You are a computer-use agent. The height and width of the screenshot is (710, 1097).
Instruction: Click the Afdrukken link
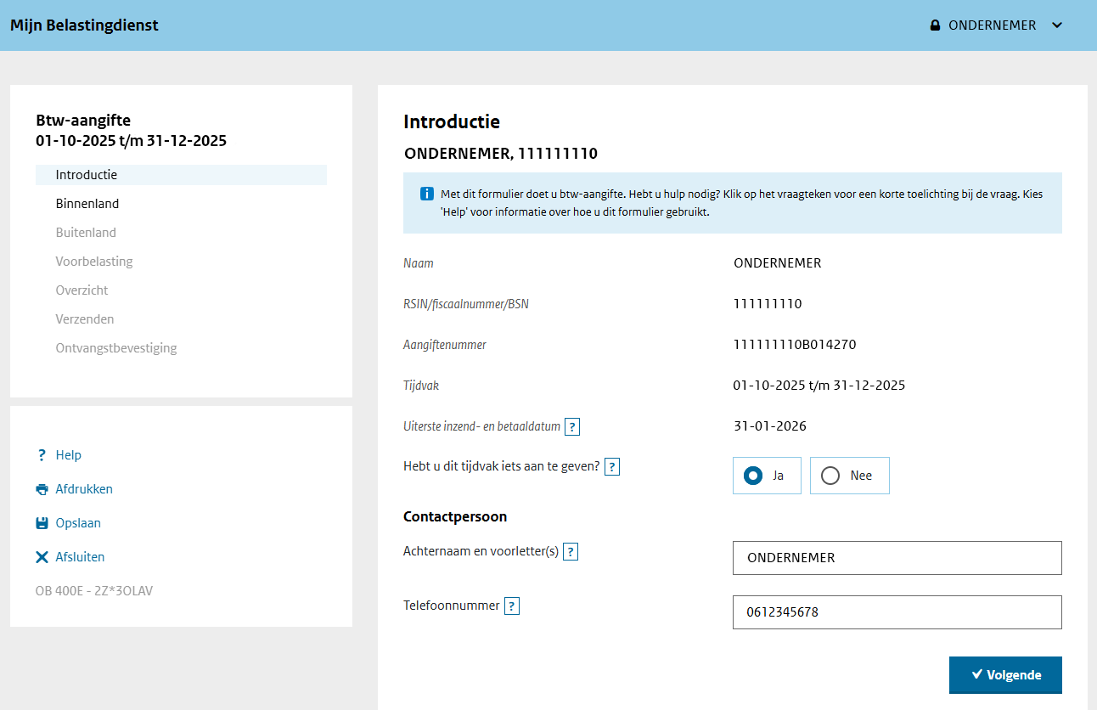(x=82, y=488)
